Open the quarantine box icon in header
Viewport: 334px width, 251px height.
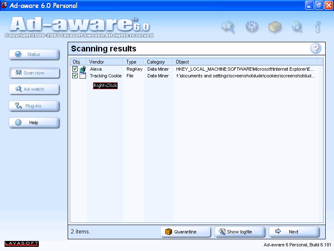pyautogui.click(x=275, y=27)
